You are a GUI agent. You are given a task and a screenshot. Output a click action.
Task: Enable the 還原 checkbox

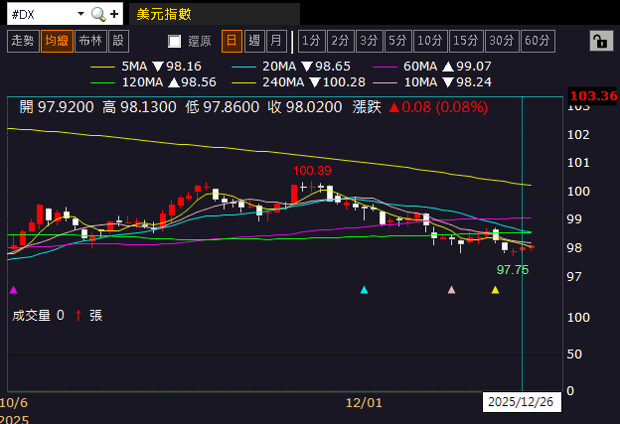pos(175,41)
